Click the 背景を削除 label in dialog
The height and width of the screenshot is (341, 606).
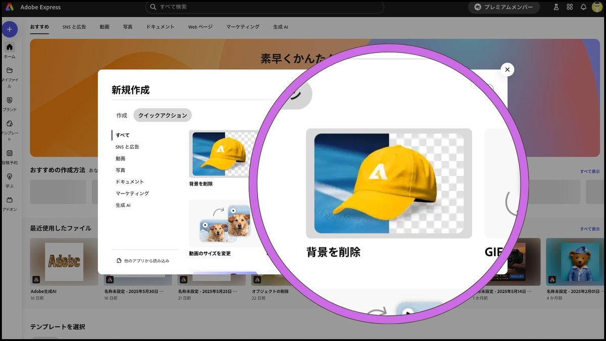(200, 184)
